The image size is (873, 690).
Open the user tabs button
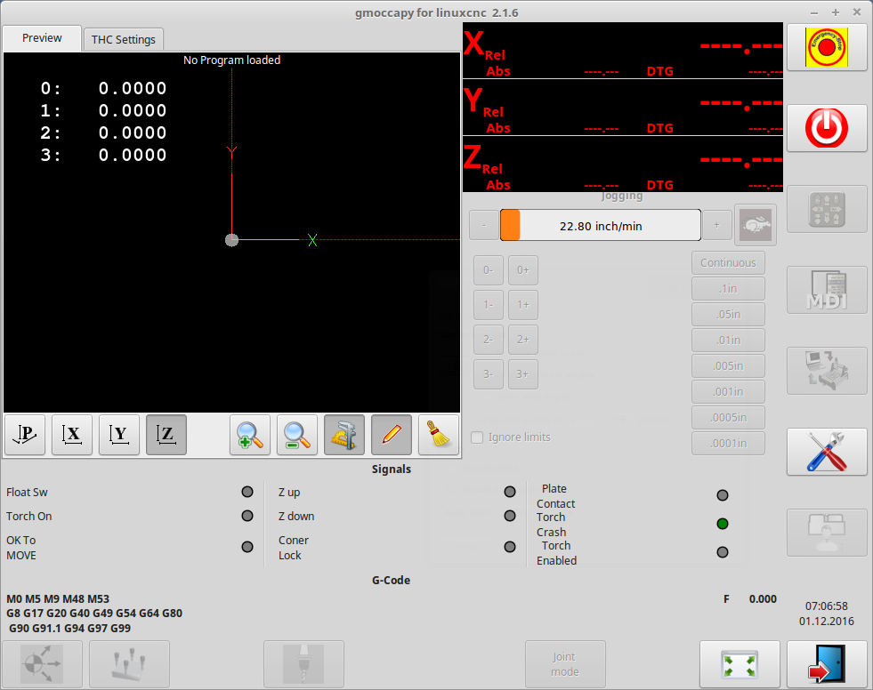point(827,533)
